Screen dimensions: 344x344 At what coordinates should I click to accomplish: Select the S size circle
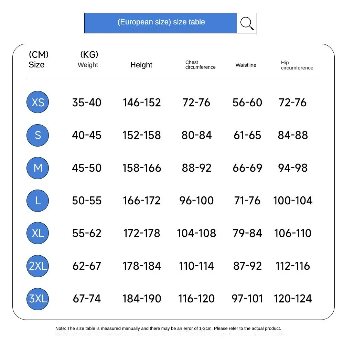pos(38,135)
